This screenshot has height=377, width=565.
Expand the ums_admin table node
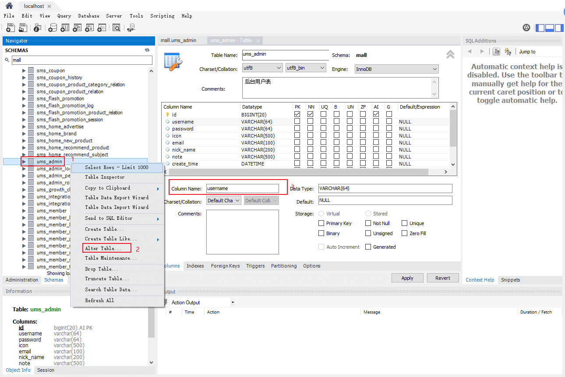pos(24,162)
